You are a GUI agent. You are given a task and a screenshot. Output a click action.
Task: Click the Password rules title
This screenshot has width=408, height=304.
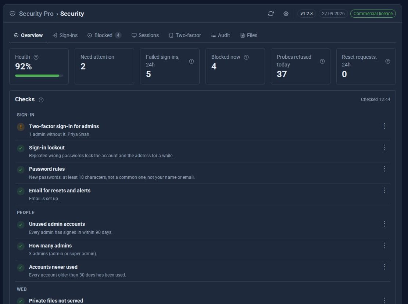point(47,169)
